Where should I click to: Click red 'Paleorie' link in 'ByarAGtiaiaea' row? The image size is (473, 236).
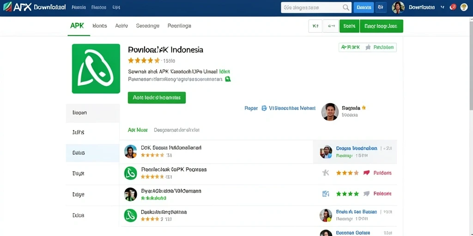(382, 194)
